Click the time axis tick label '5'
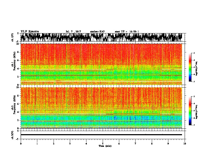This screenshot has width=208, height=161. tap(103, 144)
